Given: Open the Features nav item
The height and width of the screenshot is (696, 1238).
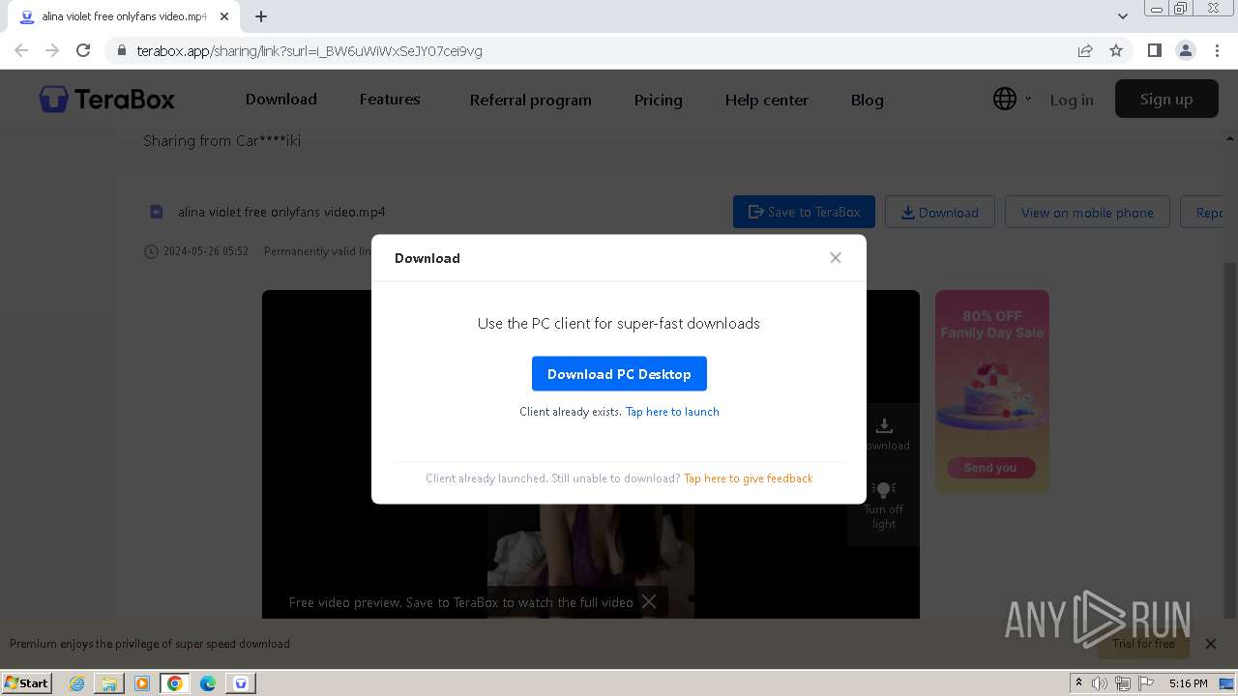Looking at the screenshot, I should pyautogui.click(x=390, y=100).
